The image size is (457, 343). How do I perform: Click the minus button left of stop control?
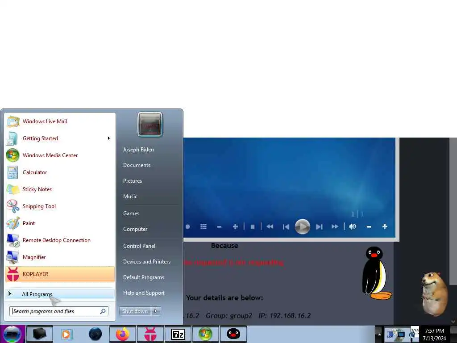(220, 226)
